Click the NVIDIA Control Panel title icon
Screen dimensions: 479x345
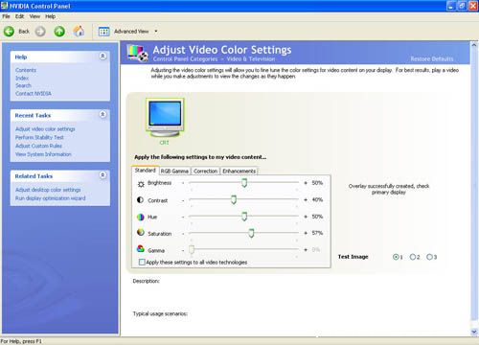pyautogui.click(x=4, y=6)
